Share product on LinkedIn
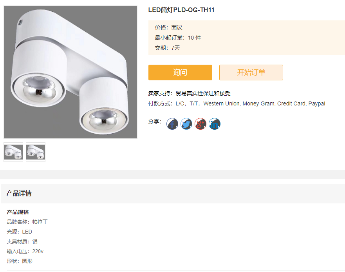 [215, 124]
